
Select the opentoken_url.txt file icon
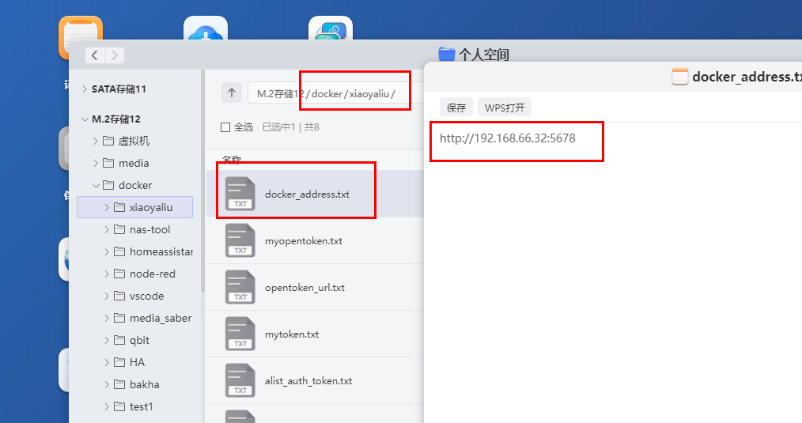click(240, 287)
